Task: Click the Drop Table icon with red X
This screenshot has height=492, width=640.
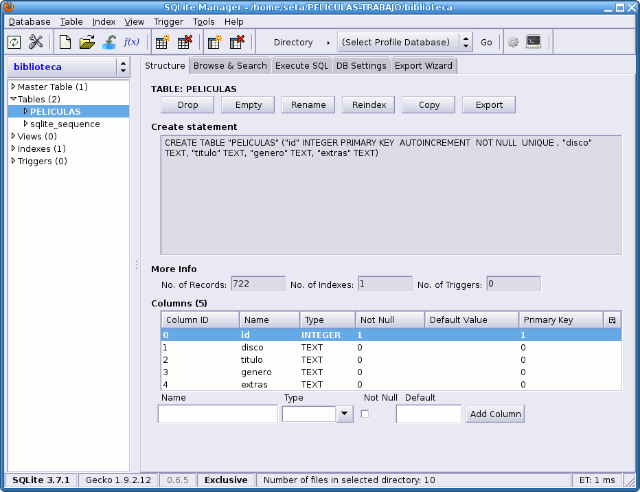Action: 185,42
